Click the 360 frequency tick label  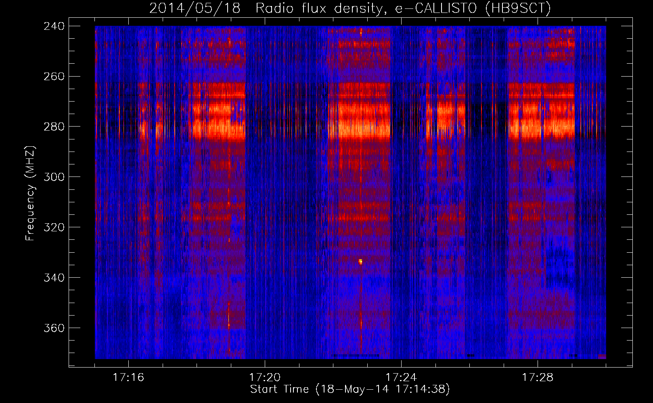54,328
